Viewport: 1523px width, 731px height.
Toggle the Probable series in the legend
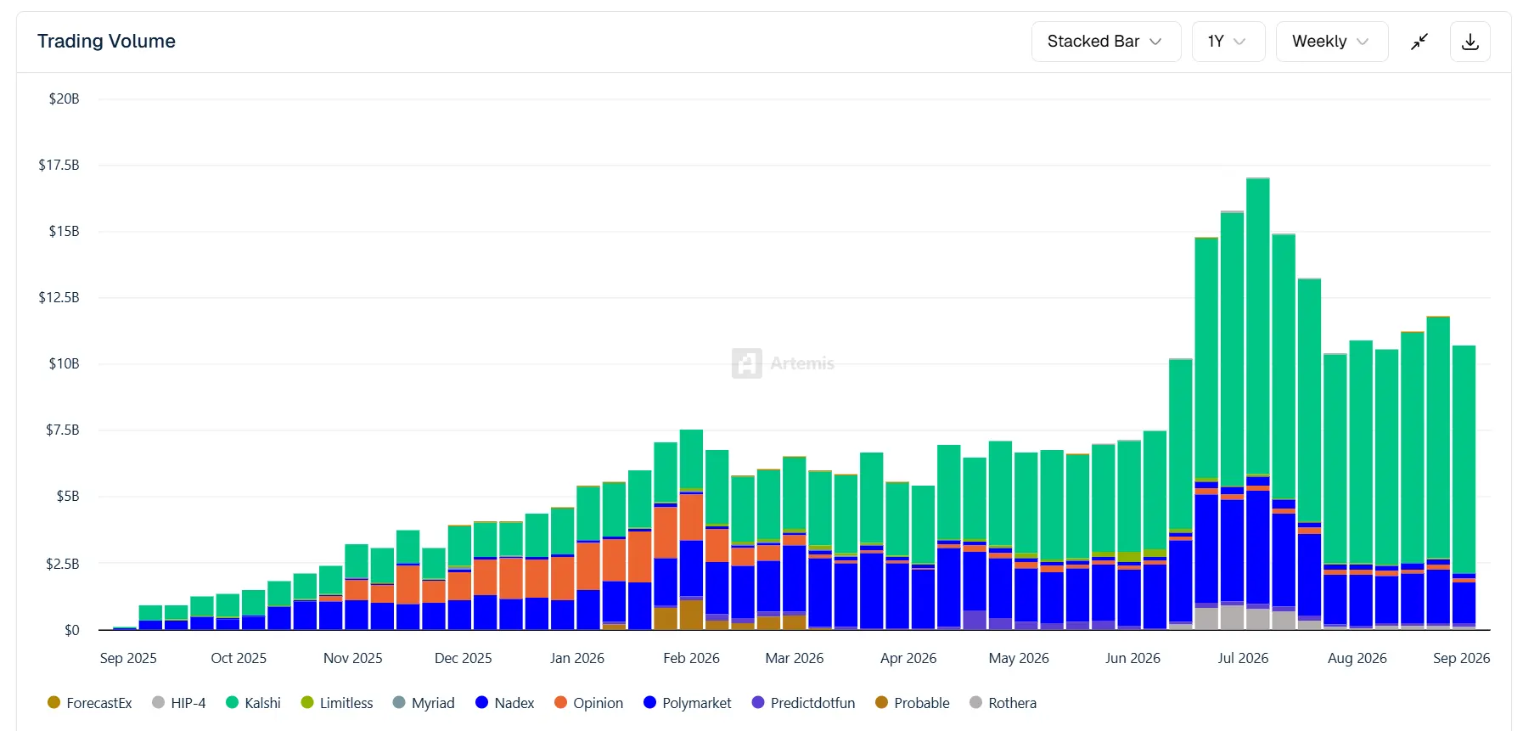[x=913, y=703]
